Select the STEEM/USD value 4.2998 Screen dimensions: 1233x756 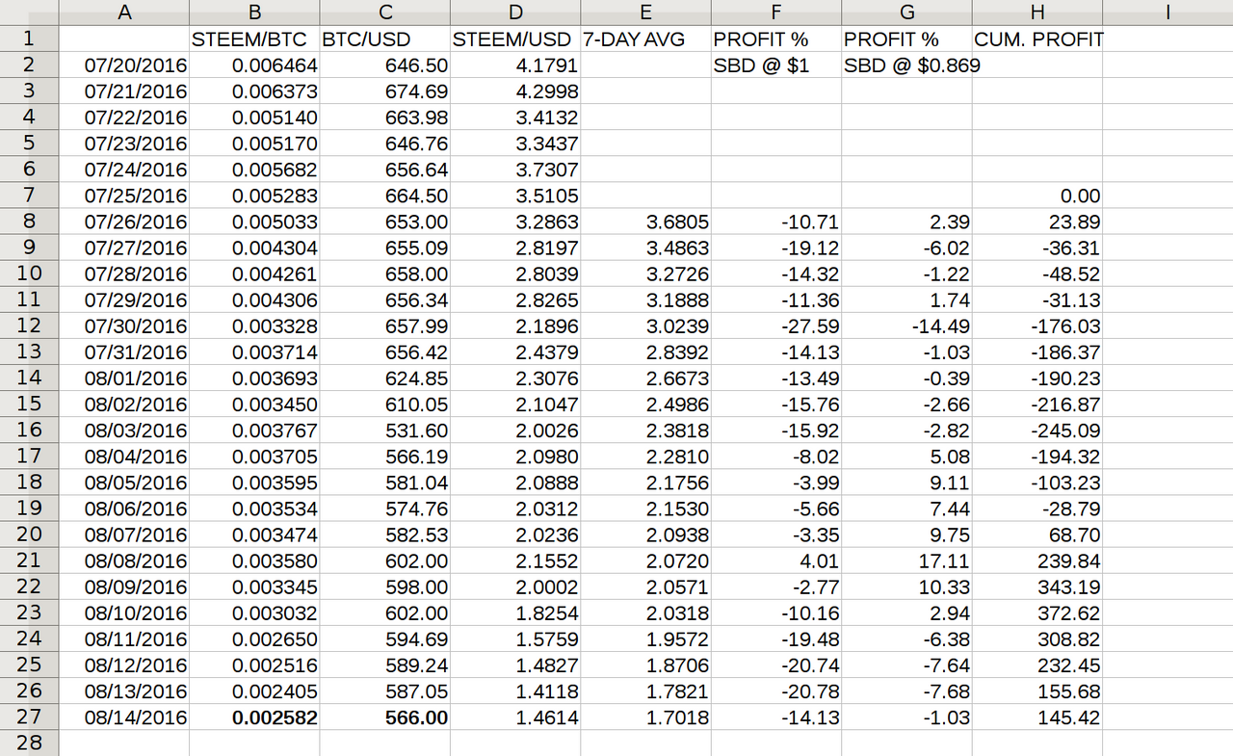coord(515,91)
